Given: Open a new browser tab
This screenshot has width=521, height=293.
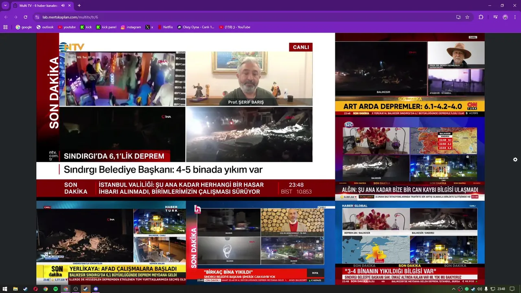Looking at the screenshot, I should coord(79,6).
